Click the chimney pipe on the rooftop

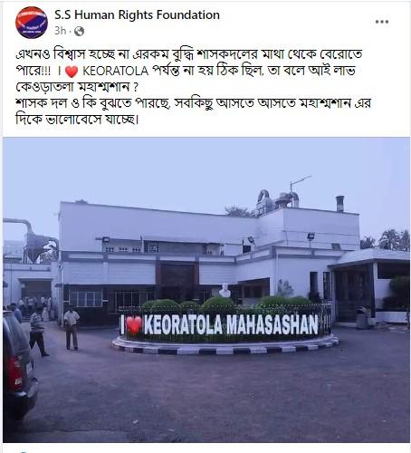340,204
